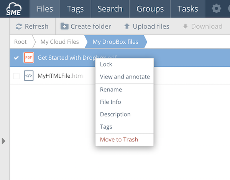Check the MyHTMLFile.htm checkbox
Image resolution: width=230 pixels, height=180 pixels.
click(16, 76)
